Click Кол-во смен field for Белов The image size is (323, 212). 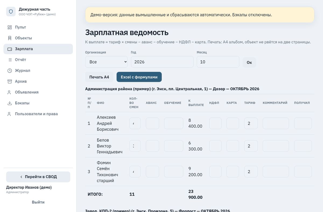[x=135, y=146]
